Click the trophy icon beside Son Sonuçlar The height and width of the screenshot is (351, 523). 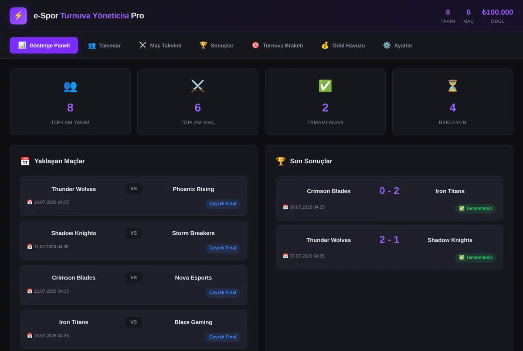point(281,161)
